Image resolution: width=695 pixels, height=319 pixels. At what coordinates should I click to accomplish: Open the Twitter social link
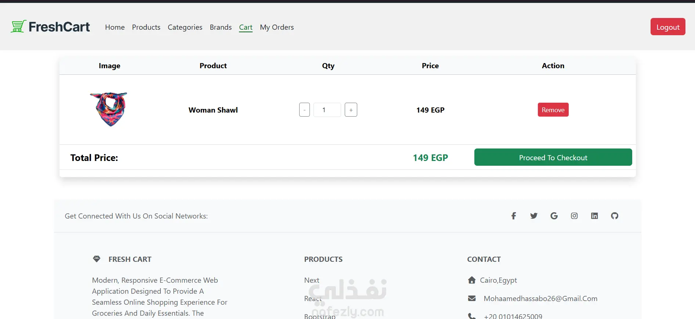pyautogui.click(x=534, y=216)
